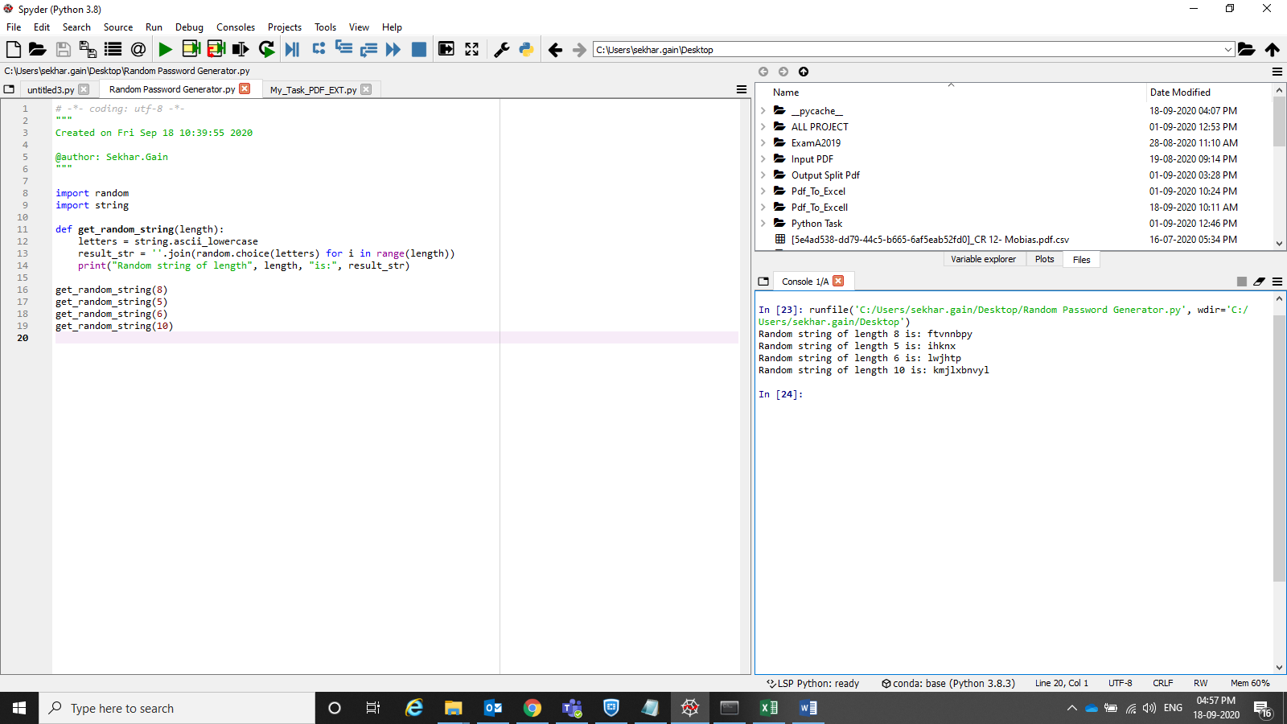Sort files by Date Modified column
The image size is (1287, 724).
click(1179, 93)
